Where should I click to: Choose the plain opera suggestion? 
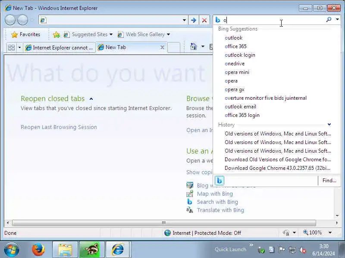click(x=231, y=81)
